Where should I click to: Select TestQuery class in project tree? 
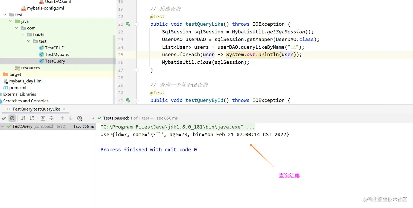coord(55,61)
